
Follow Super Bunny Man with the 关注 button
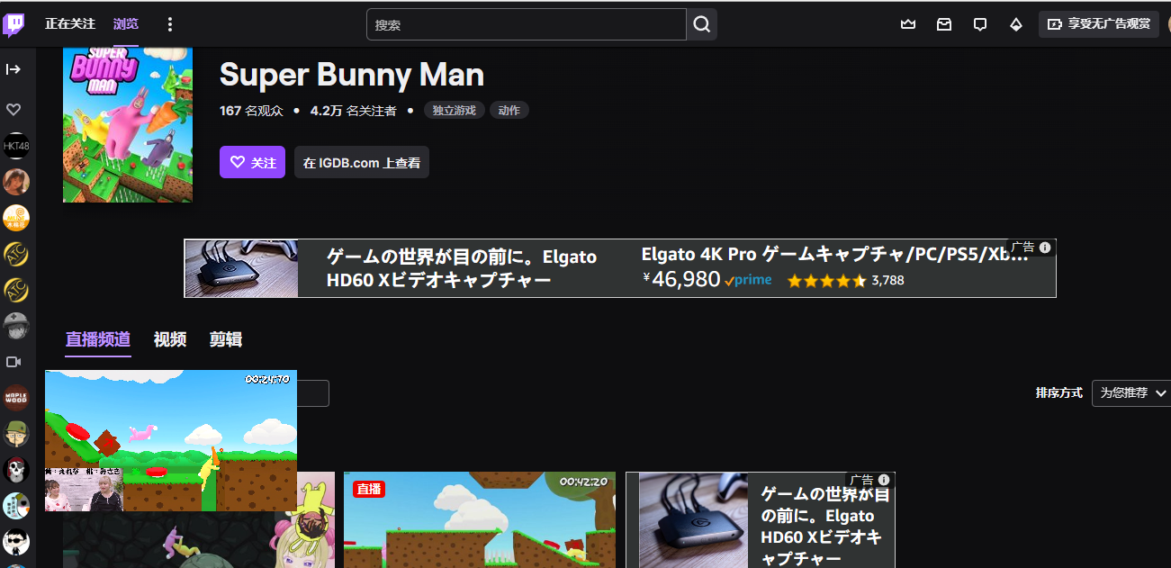[x=252, y=162]
